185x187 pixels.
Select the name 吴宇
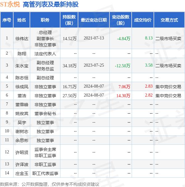[x=22, y=123]
